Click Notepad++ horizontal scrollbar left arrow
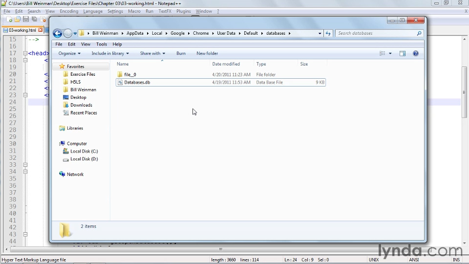Image resolution: width=469 pixels, height=264 pixels. click(6, 249)
